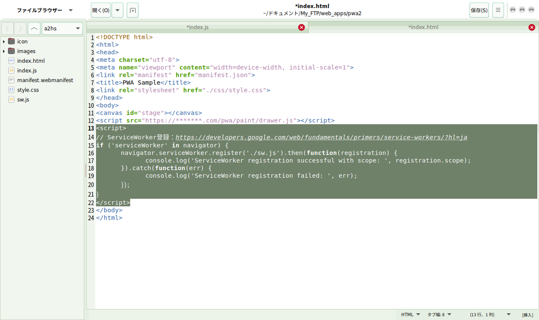This screenshot has width=539, height=320.
Task: Click the index.html file type icon
Action: tap(11, 61)
